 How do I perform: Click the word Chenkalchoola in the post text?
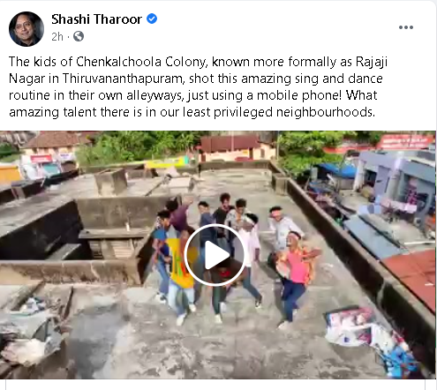(x=118, y=62)
